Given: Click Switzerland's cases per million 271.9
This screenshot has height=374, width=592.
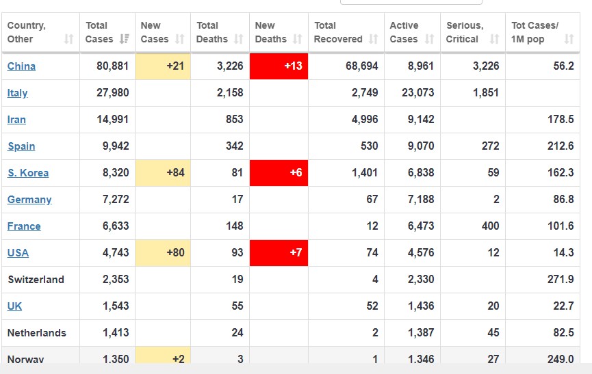Looking at the screenshot, I should tap(561, 280).
